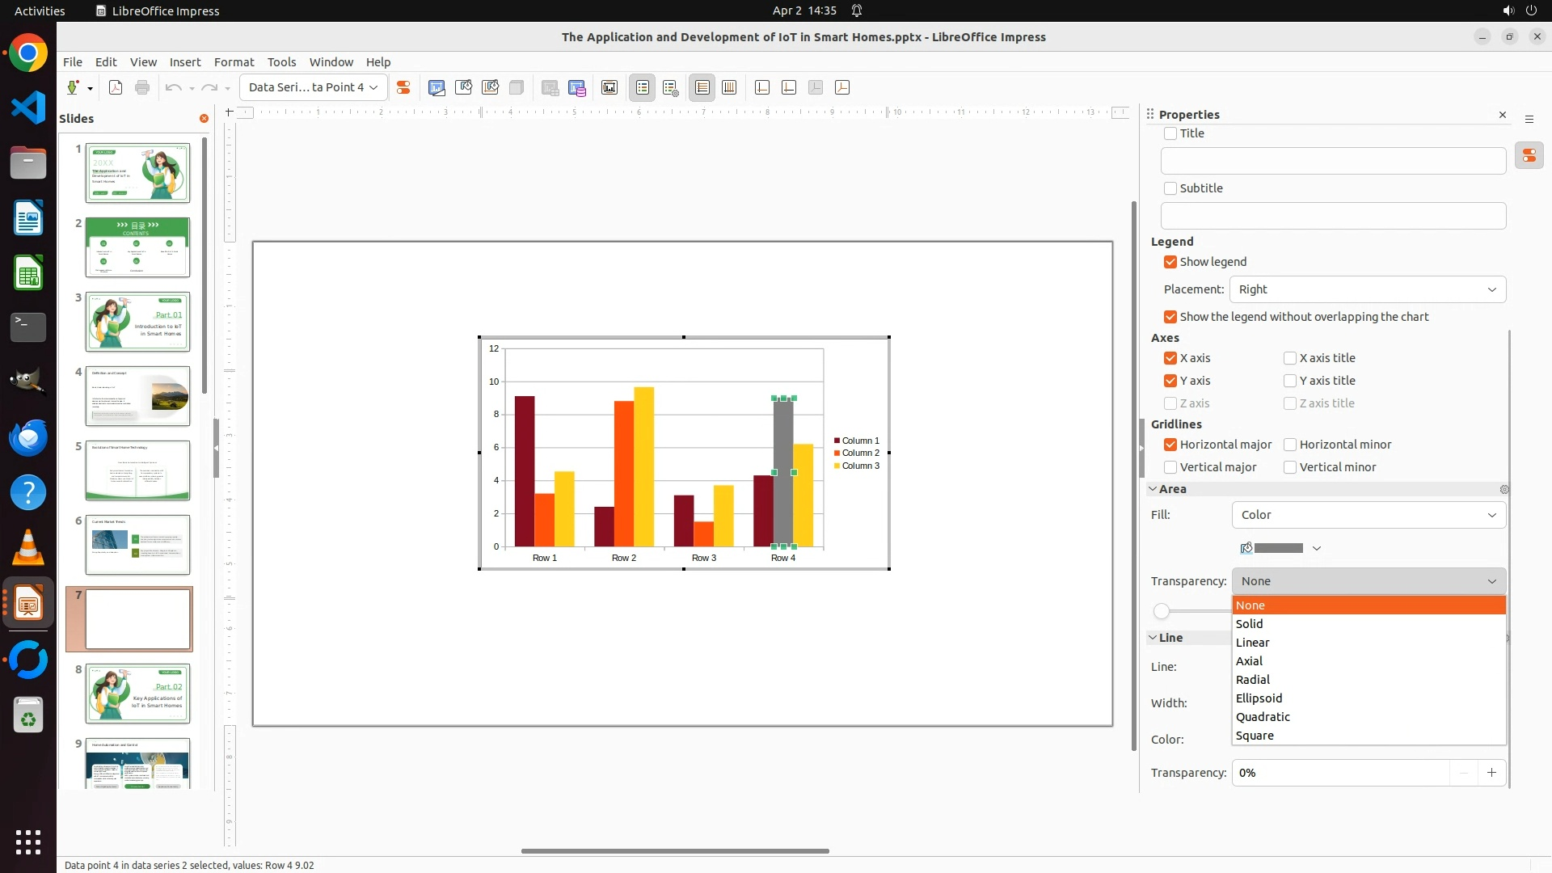The image size is (1552, 873).
Task: Select slide 8 thumbnail
Action: (x=137, y=694)
